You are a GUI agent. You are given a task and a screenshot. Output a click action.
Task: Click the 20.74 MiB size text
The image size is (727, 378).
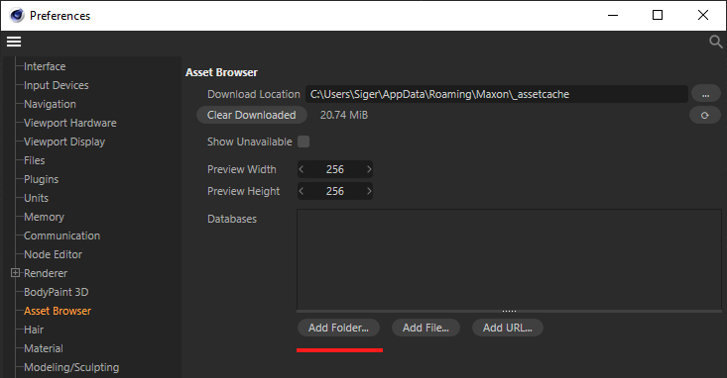pyautogui.click(x=344, y=115)
